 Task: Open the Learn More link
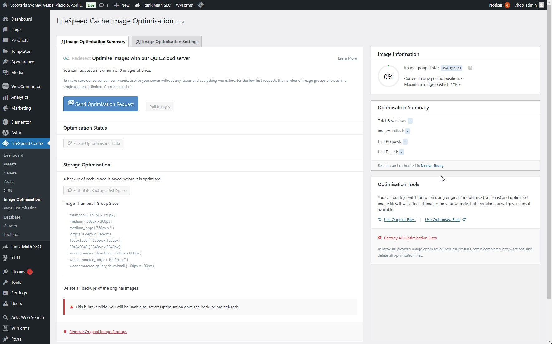[347, 58]
